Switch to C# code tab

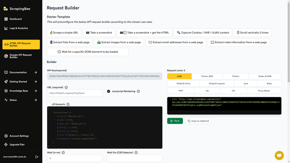(x=233, y=91)
